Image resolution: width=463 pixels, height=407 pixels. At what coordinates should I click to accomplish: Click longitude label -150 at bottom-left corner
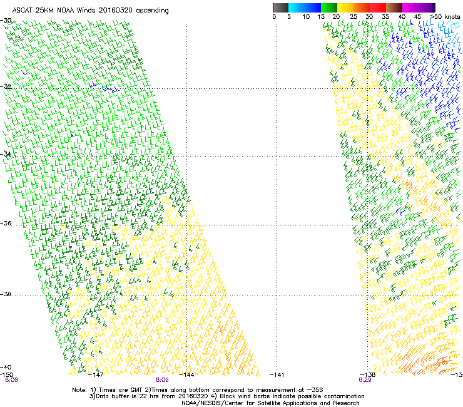[x=6, y=375]
